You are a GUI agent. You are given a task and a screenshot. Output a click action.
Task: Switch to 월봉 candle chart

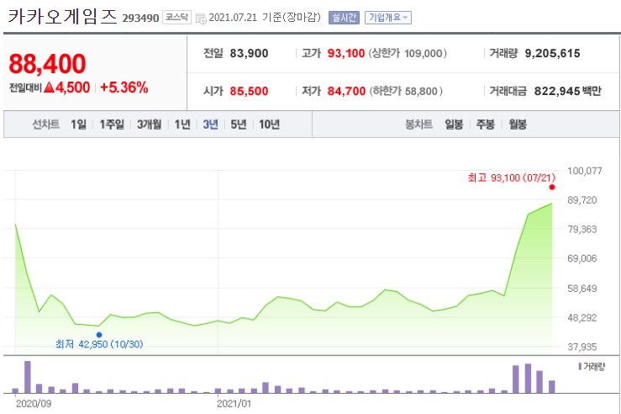tap(518, 125)
